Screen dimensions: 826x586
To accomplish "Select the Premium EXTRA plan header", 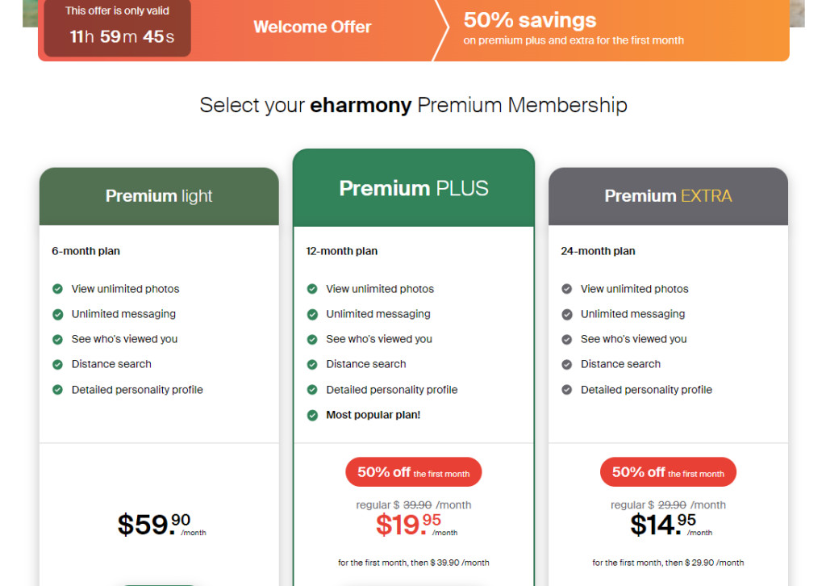I will coord(667,195).
